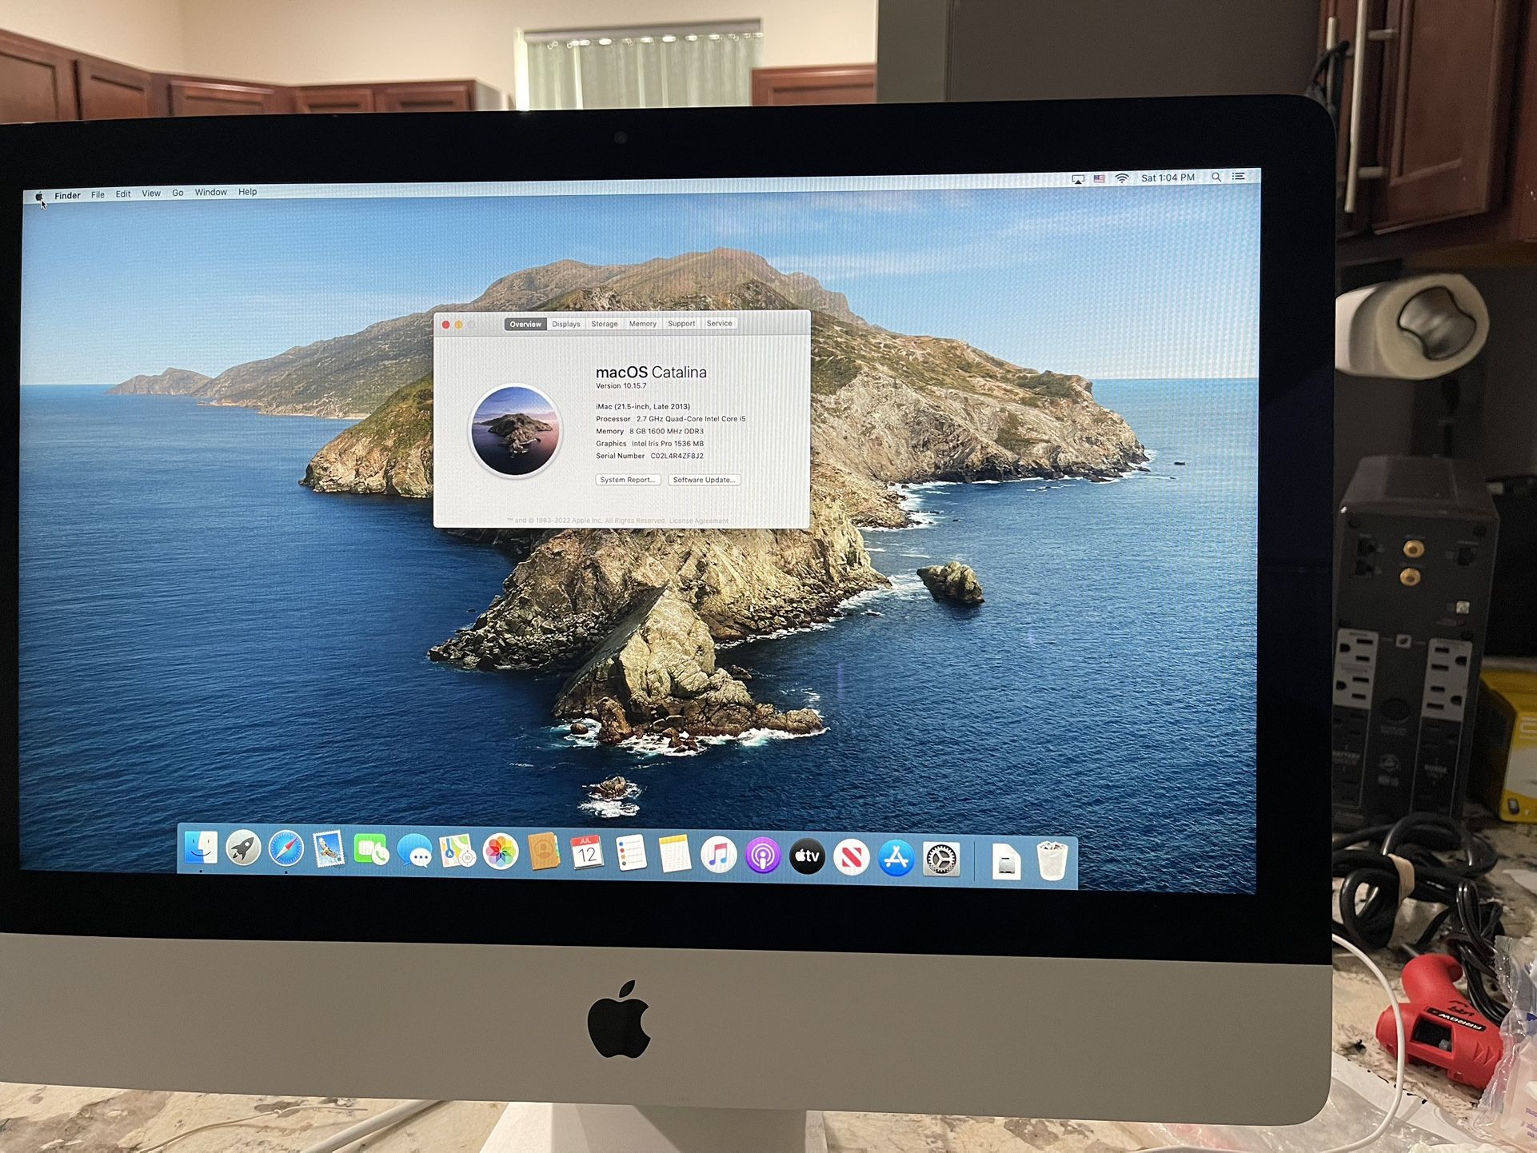Click the 8 GB 1600 MHz DDR3 text
The height and width of the screenshot is (1153, 1537).
(666, 431)
